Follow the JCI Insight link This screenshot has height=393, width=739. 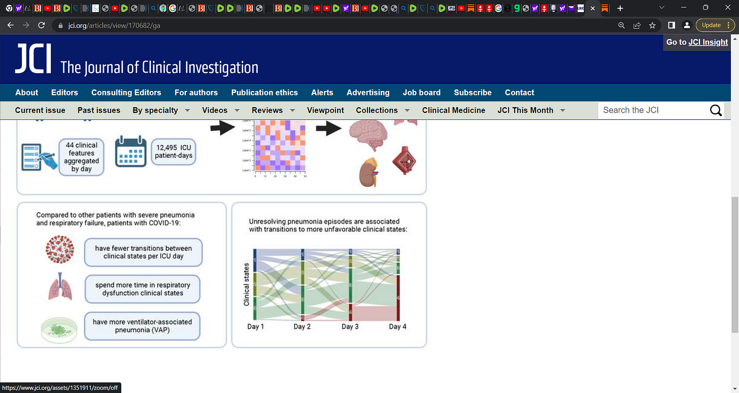pos(708,42)
